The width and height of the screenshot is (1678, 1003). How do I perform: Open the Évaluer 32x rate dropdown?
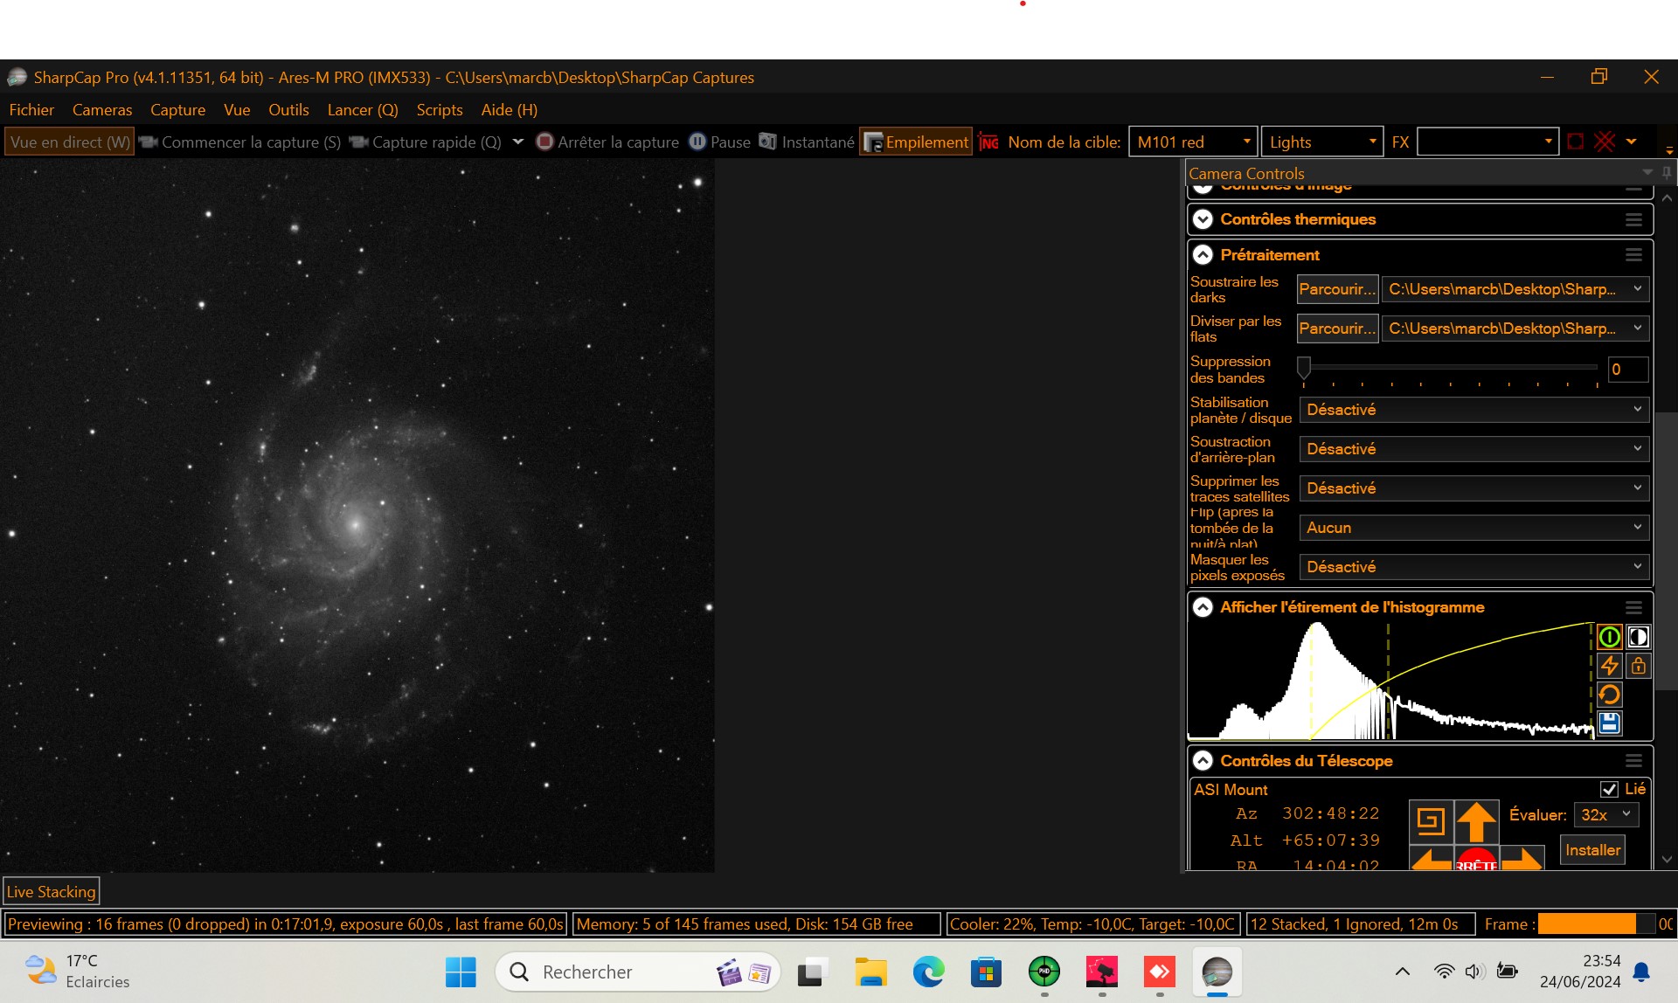1606,814
